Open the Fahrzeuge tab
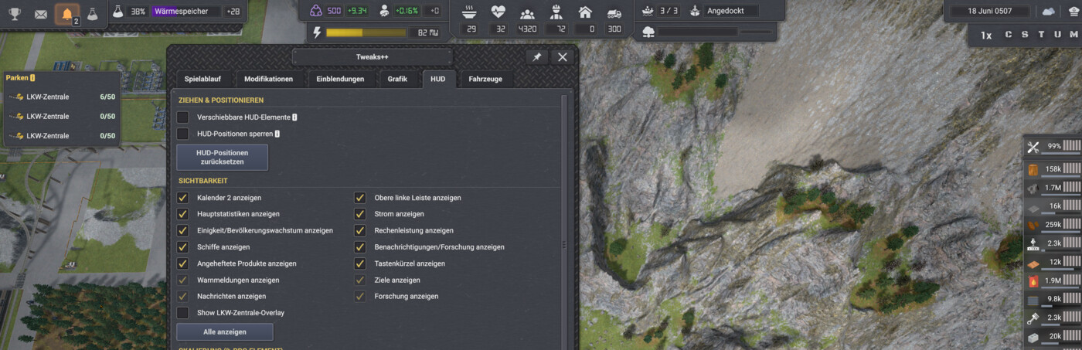This screenshot has height=350, width=1082. pyautogui.click(x=487, y=79)
